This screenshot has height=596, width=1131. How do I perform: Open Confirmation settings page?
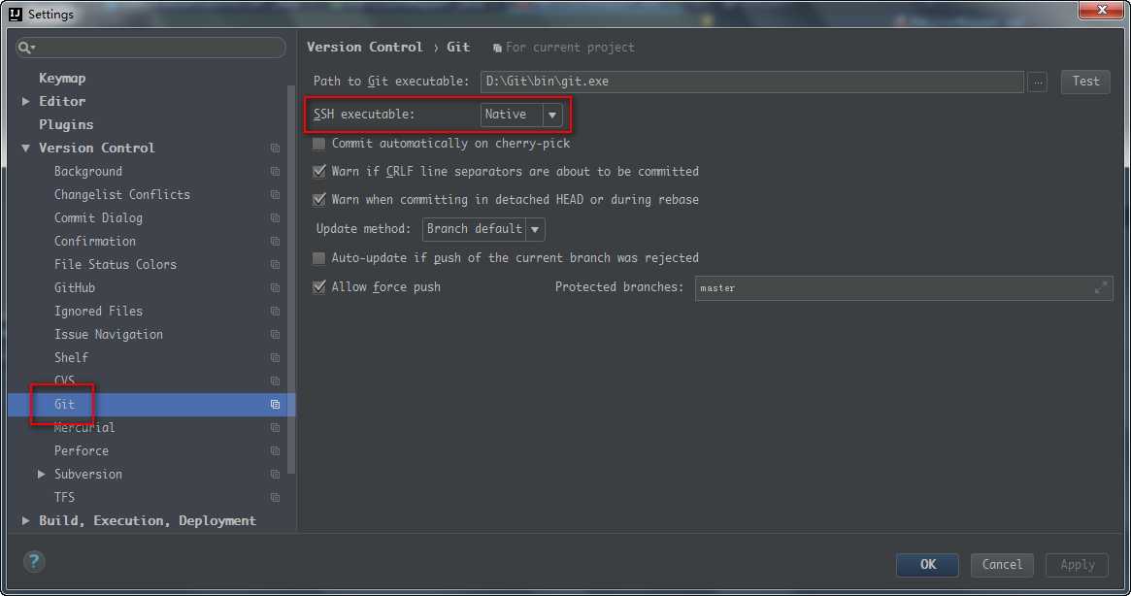click(x=94, y=241)
